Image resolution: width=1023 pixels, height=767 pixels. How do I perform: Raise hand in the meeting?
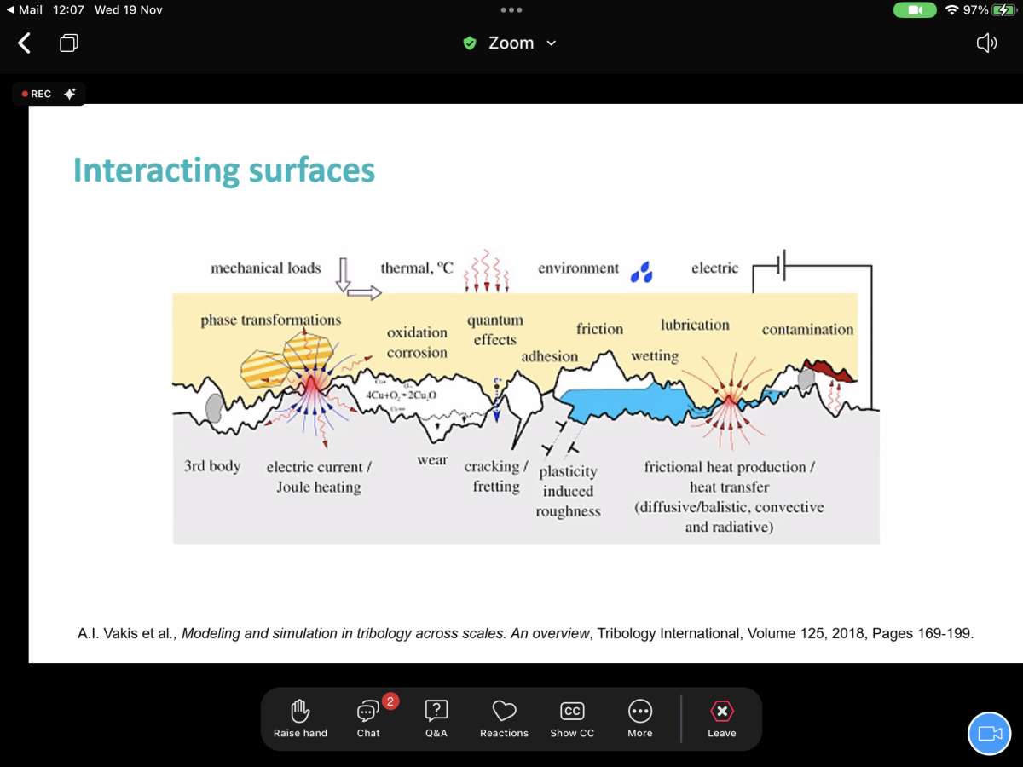point(300,718)
